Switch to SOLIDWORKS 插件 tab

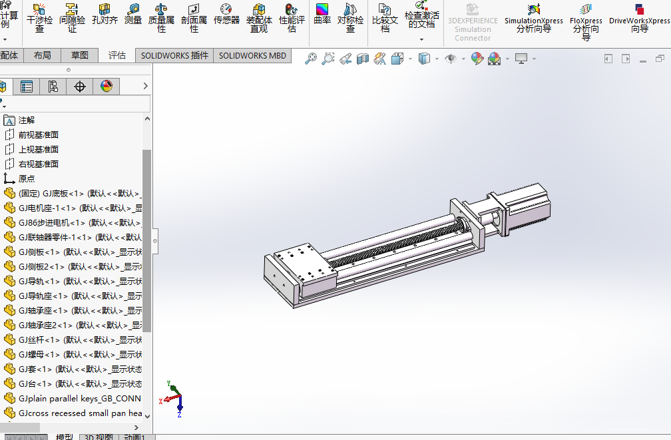click(174, 55)
